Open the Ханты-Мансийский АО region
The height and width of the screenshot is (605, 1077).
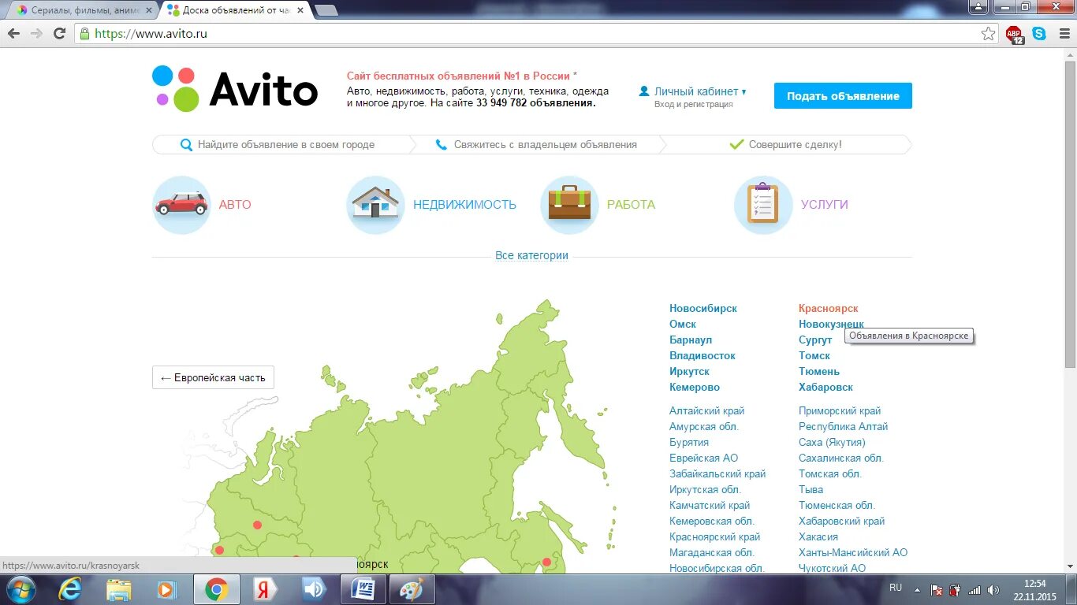[x=853, y=552]
